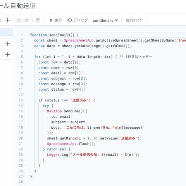186x186 pixels.
Task: Click the redo arrow icon
Action: [26, 20]
